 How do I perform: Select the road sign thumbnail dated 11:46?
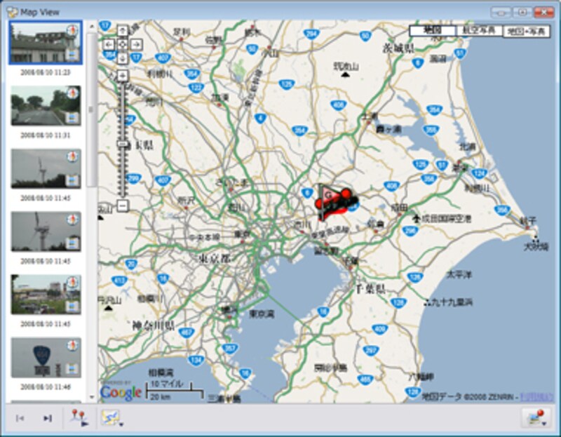[46, 358]
